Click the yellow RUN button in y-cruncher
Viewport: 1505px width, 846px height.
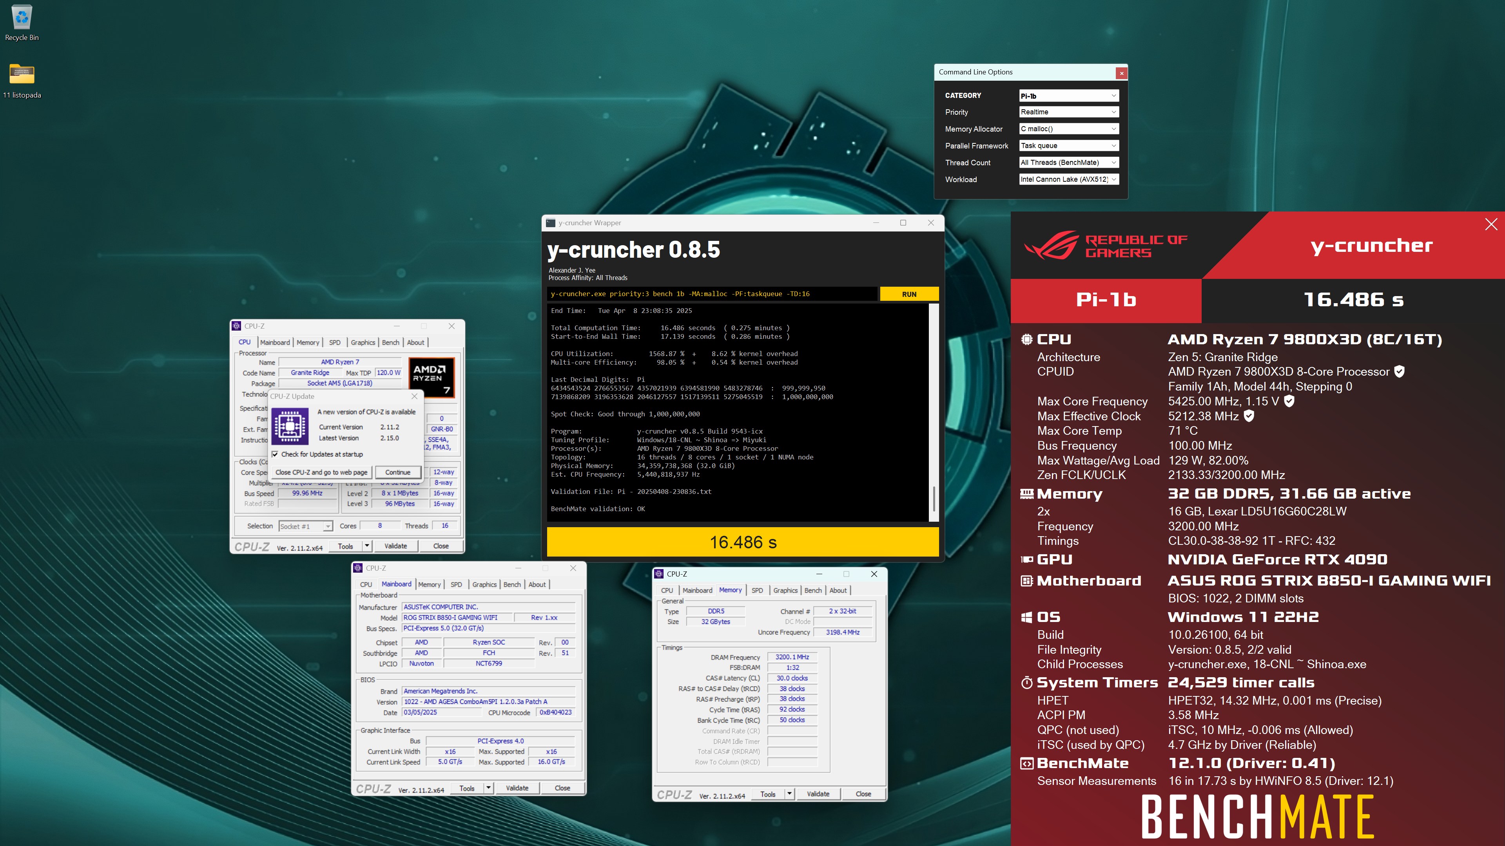[909, 294]
